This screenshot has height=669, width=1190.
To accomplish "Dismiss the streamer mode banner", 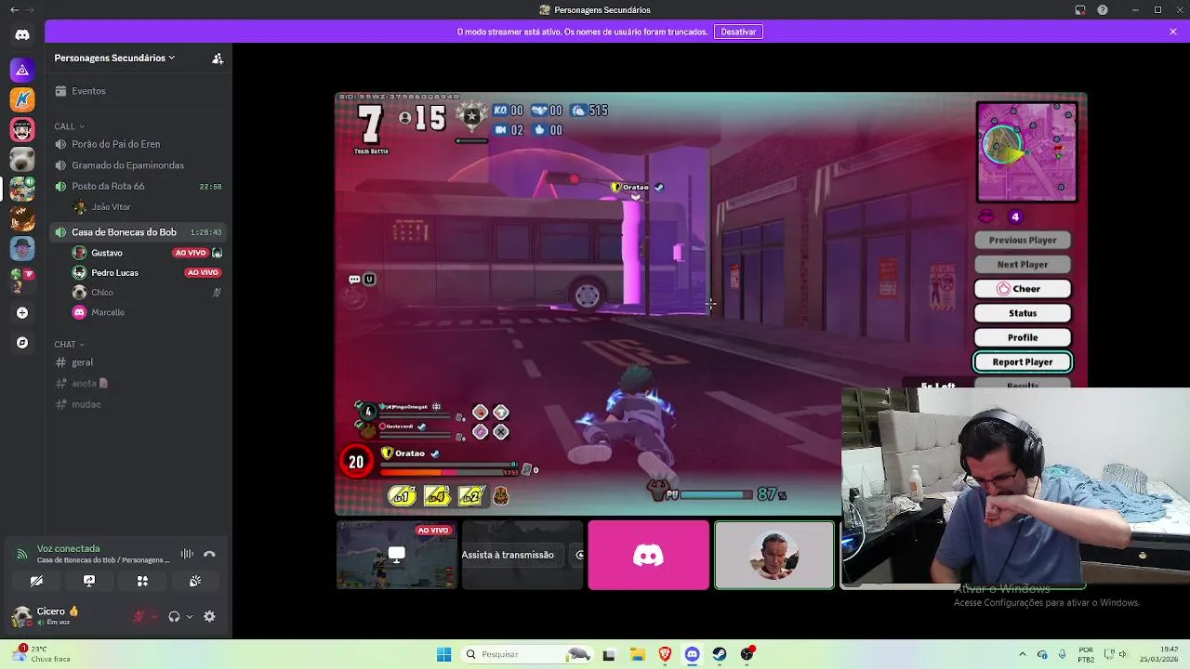I will click(x=1173, y=32).
